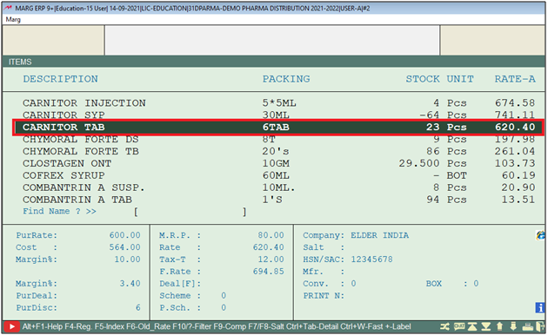This screenshot has height=335, width=548.
Task: Select the highlighted CARNITOR TAB row
Action: [x=278, y=128]
